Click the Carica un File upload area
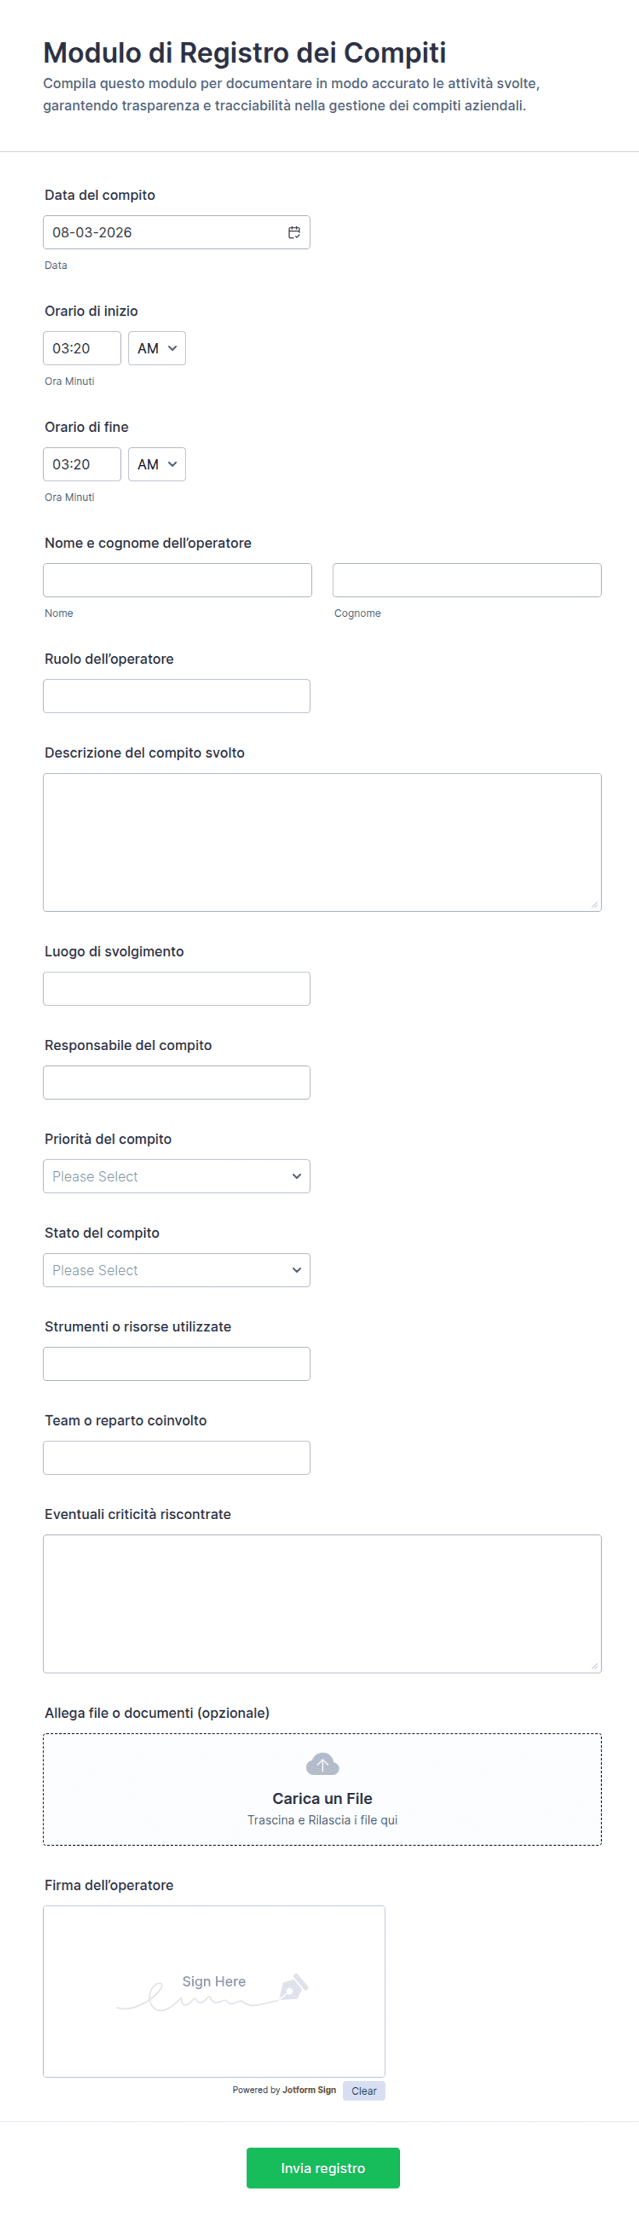Screen dimensions: 639x2222 pos(322,1790)
